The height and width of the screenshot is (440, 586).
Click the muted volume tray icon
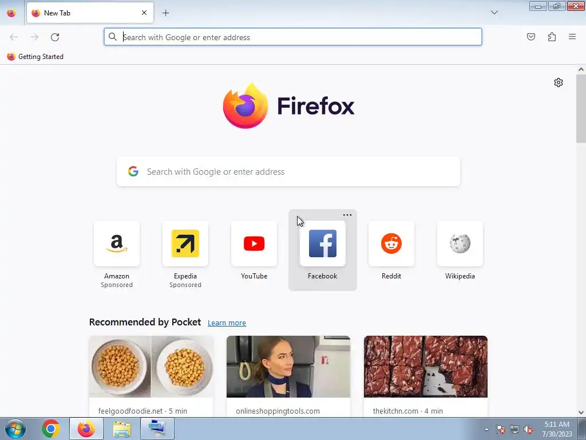(528, 429)
